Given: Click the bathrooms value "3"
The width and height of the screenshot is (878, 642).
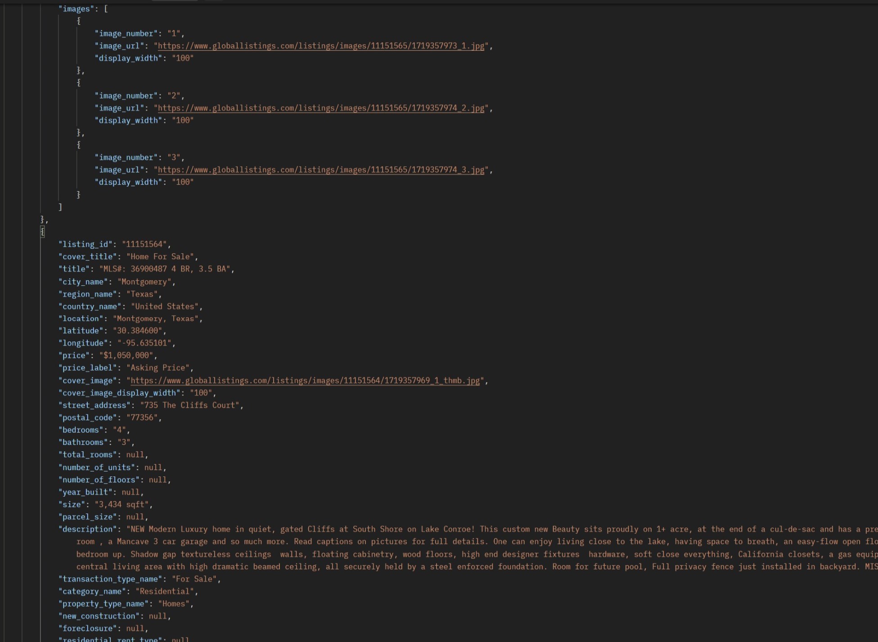Looking at the screenshot, I should pos(124,442).
